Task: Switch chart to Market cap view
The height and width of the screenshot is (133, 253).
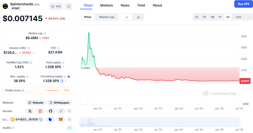Action: point(107,17)
